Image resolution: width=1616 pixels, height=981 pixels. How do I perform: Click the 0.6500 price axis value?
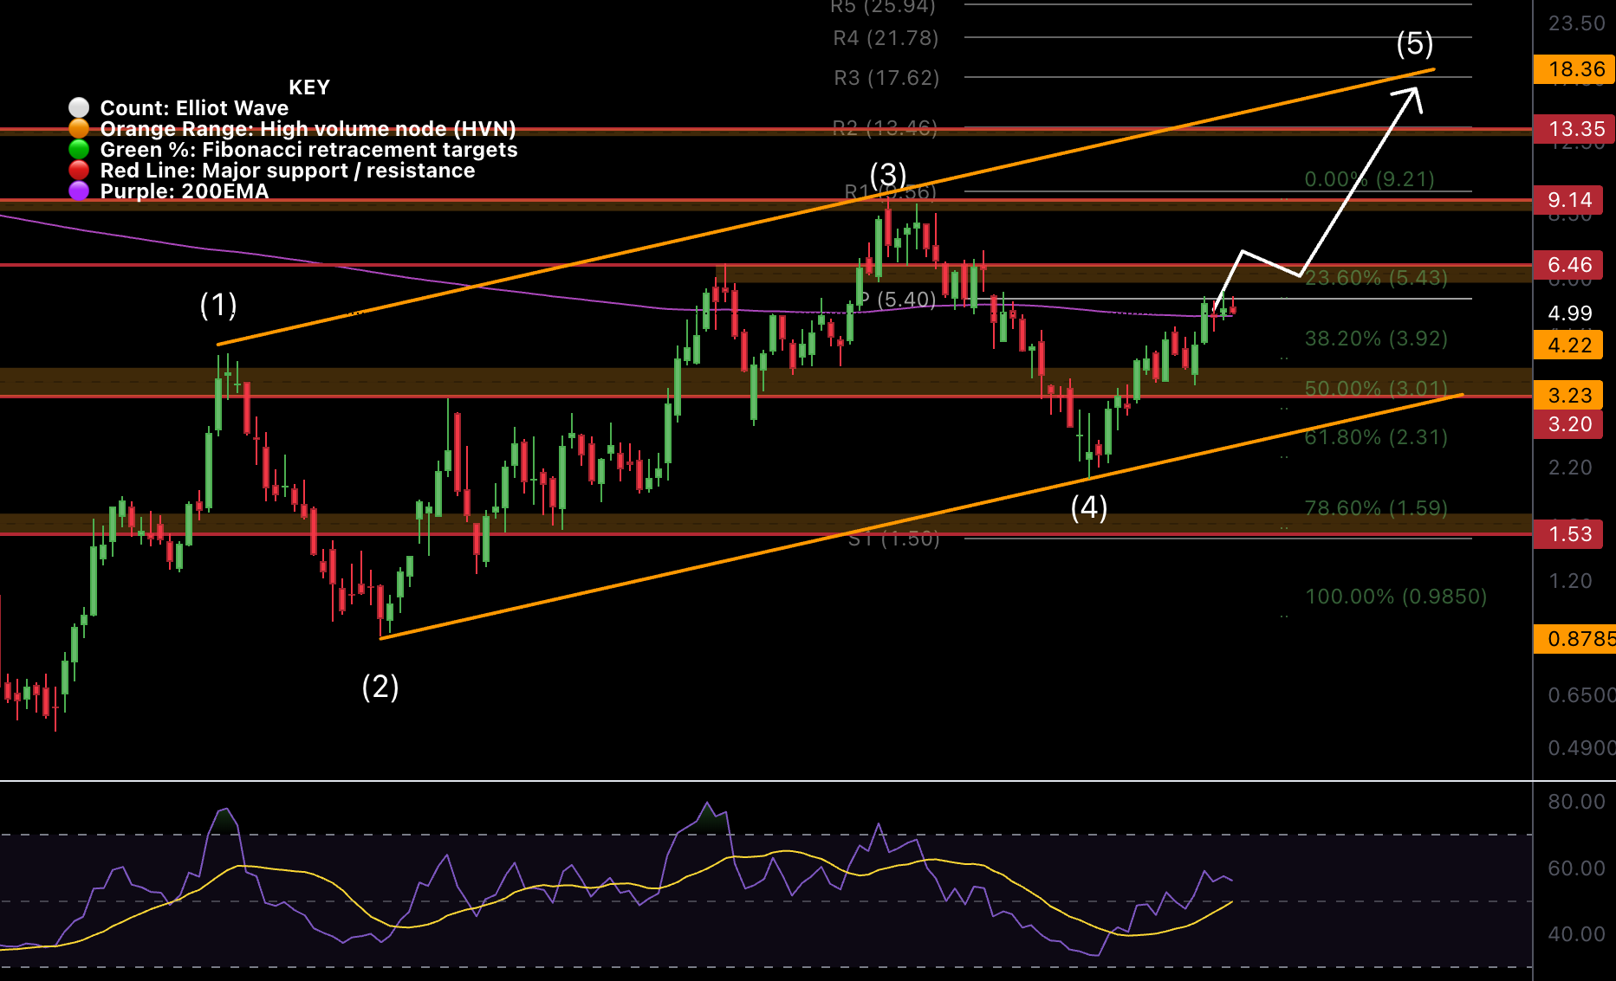1581,695
